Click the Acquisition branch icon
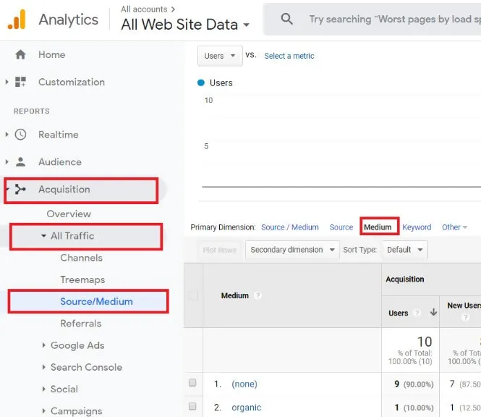The image size is (481, 417). [20, 190]
